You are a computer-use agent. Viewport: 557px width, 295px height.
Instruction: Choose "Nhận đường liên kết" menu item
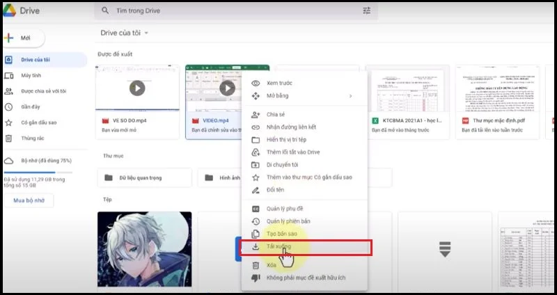click(x=304, y=127)
